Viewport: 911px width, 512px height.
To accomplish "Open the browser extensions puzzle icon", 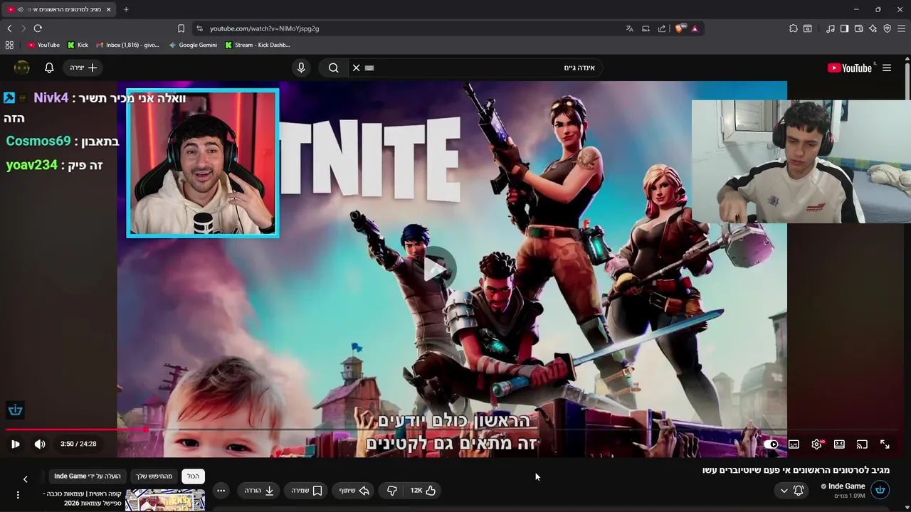I will click(793, 28).
